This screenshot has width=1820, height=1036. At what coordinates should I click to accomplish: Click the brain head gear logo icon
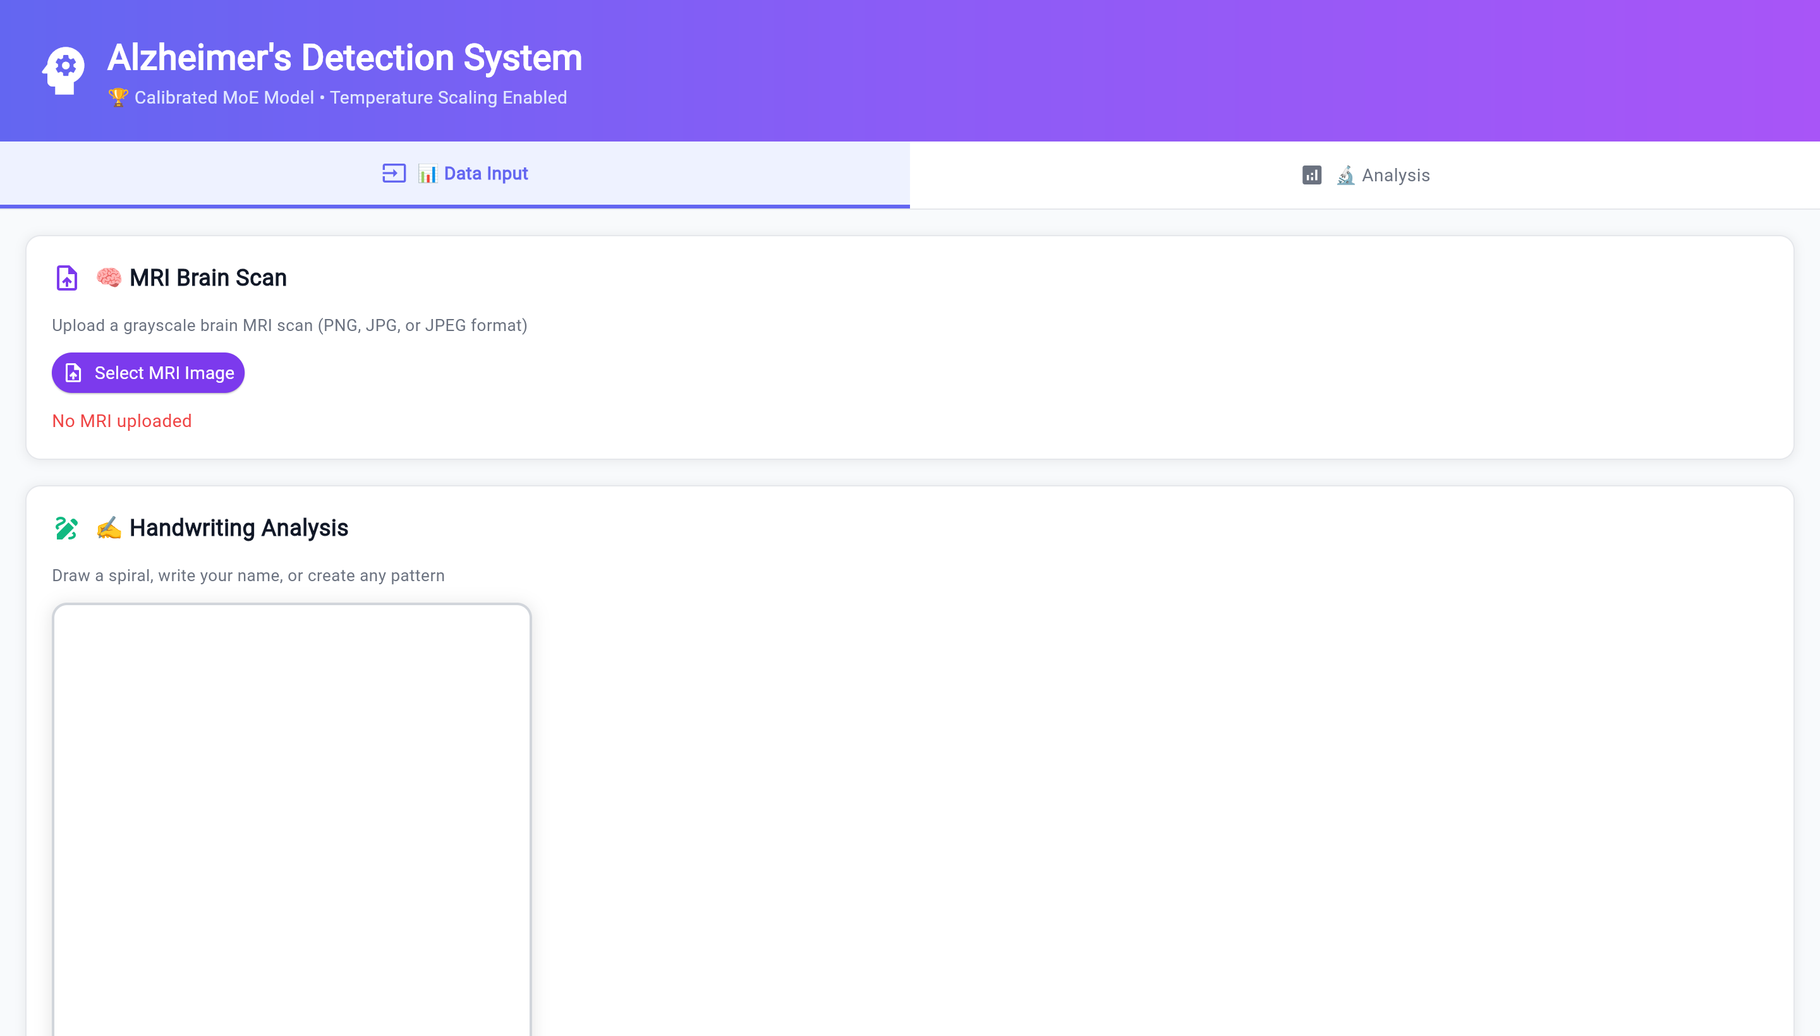[x=63, y=69]
